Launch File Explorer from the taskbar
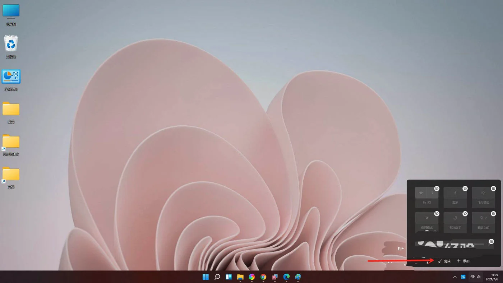Screen dimensions: 503x283 (240, 277)
